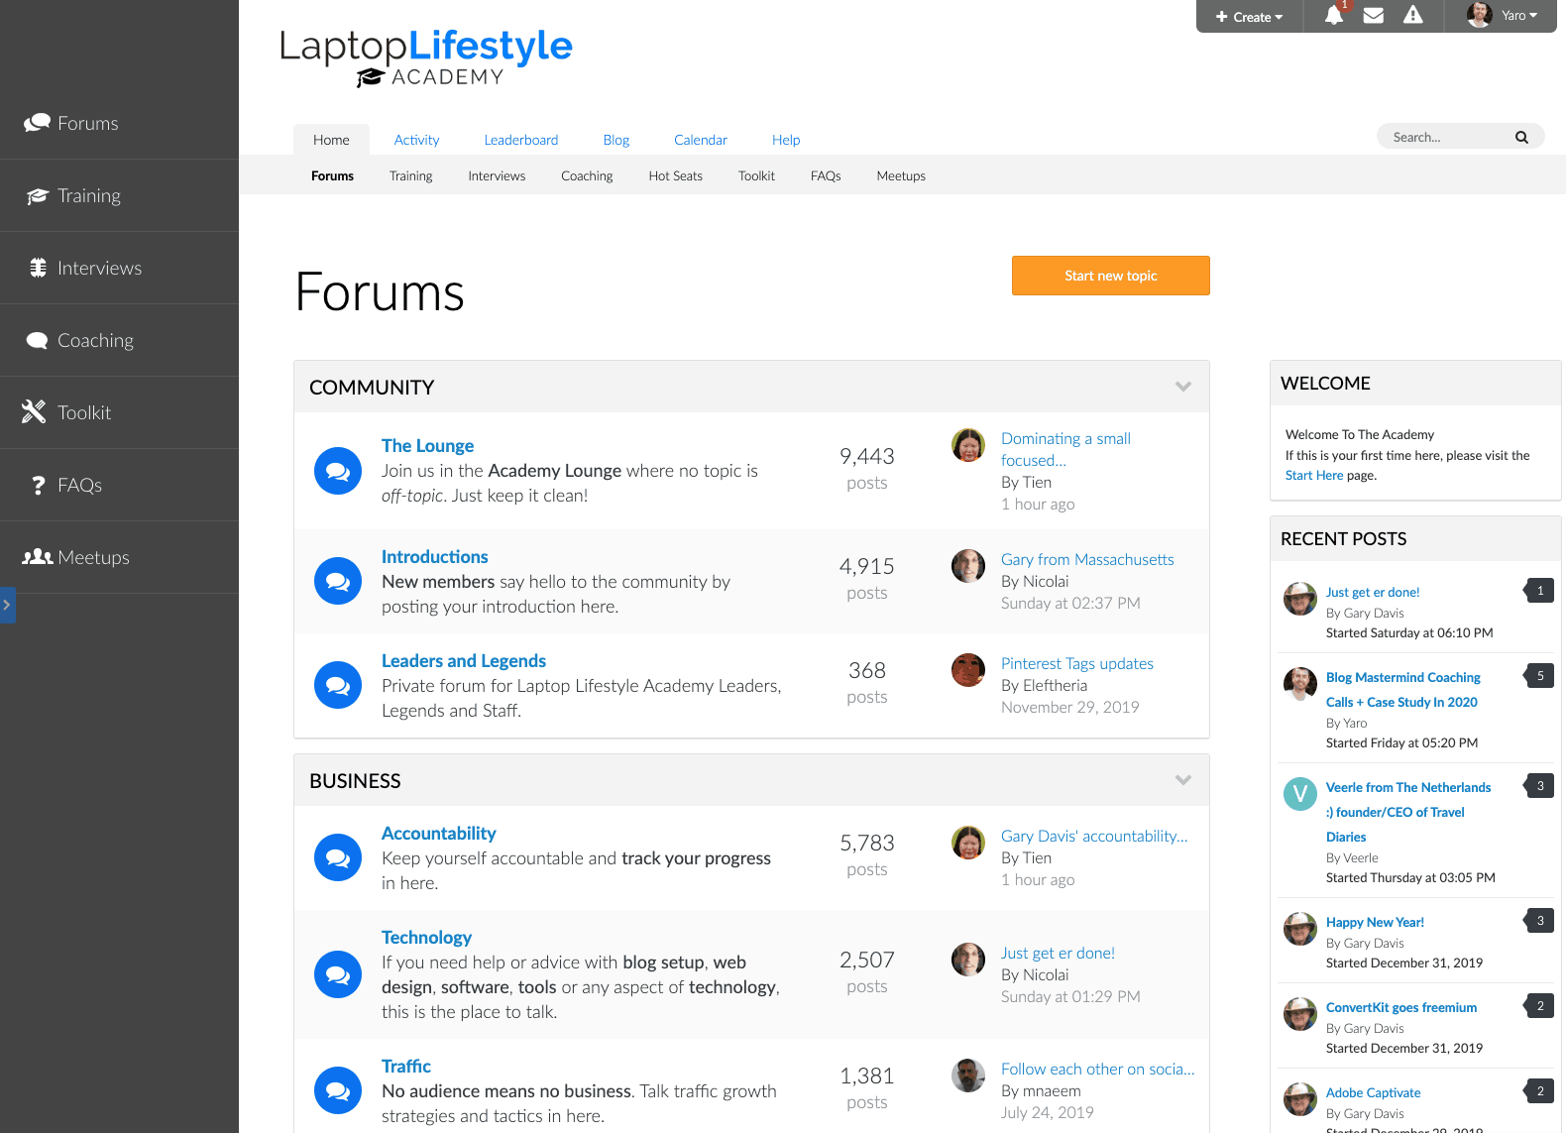Screen dimensions: 1566x1133
Task: Open the Calendar tab
Action: [x=701, y=140]
